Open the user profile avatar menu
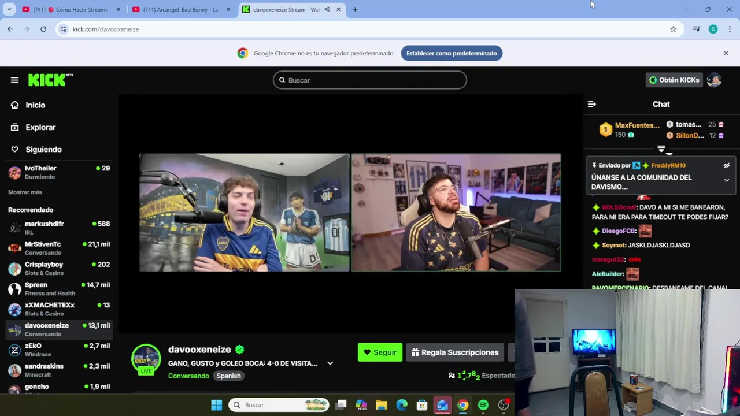Screen dimensions: 740x416 pos(714,80)
